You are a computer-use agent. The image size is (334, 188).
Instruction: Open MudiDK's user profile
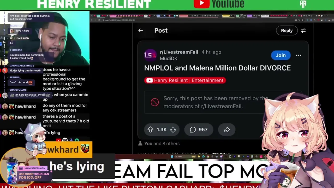pyautogui.click(x=169, y=58)
